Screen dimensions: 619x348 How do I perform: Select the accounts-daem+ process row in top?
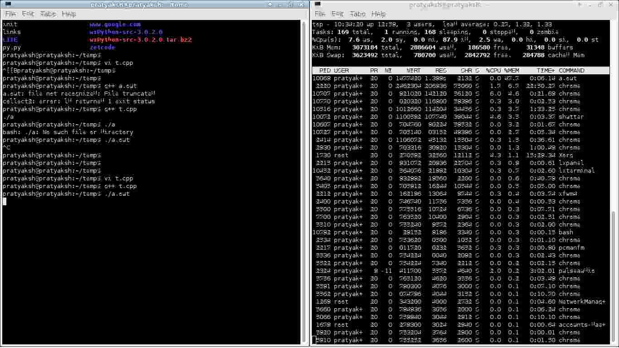click(461, 324)
